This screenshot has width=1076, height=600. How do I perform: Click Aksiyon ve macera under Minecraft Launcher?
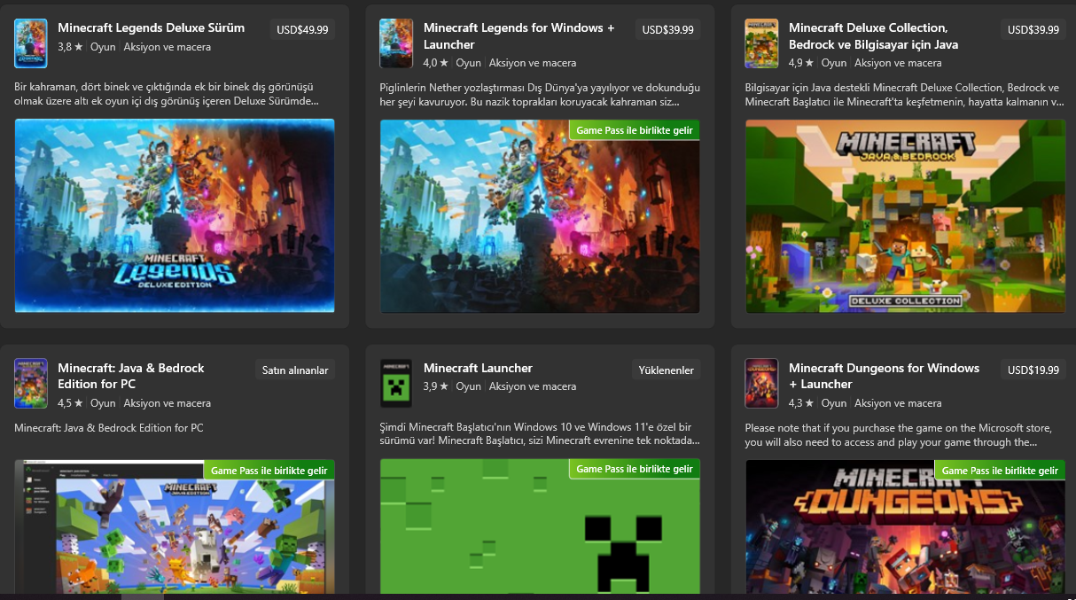pos(533,386)
